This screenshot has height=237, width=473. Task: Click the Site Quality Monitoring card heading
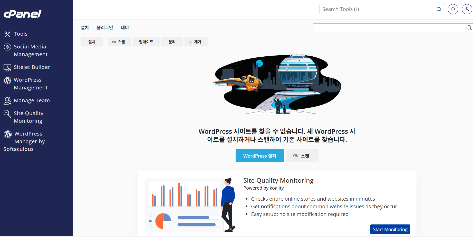[x=278, y=180]
